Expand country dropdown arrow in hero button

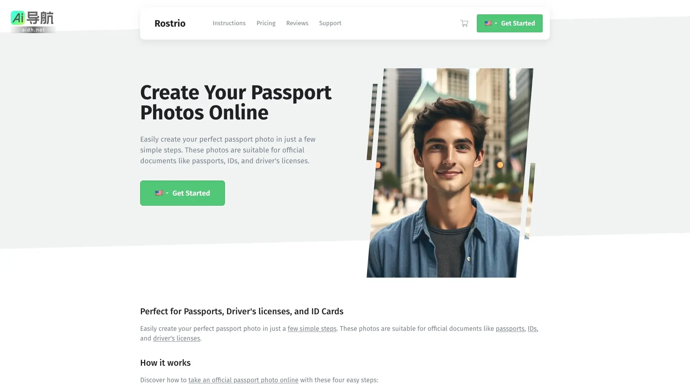click(x=167, y=193)
